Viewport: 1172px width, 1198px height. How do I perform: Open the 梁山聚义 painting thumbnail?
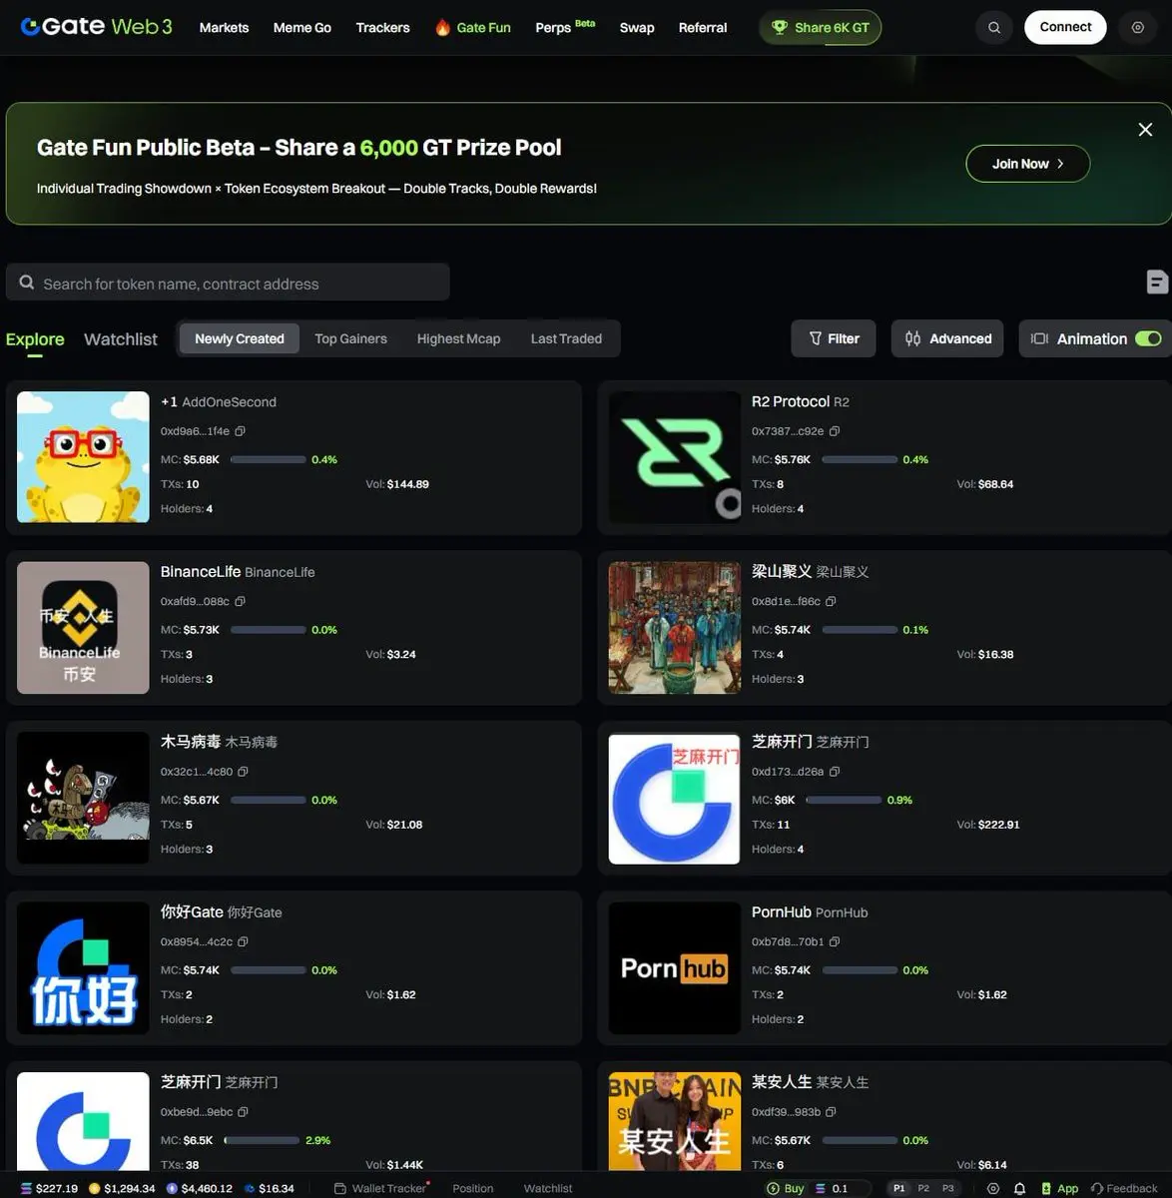(x=675, y=628)
